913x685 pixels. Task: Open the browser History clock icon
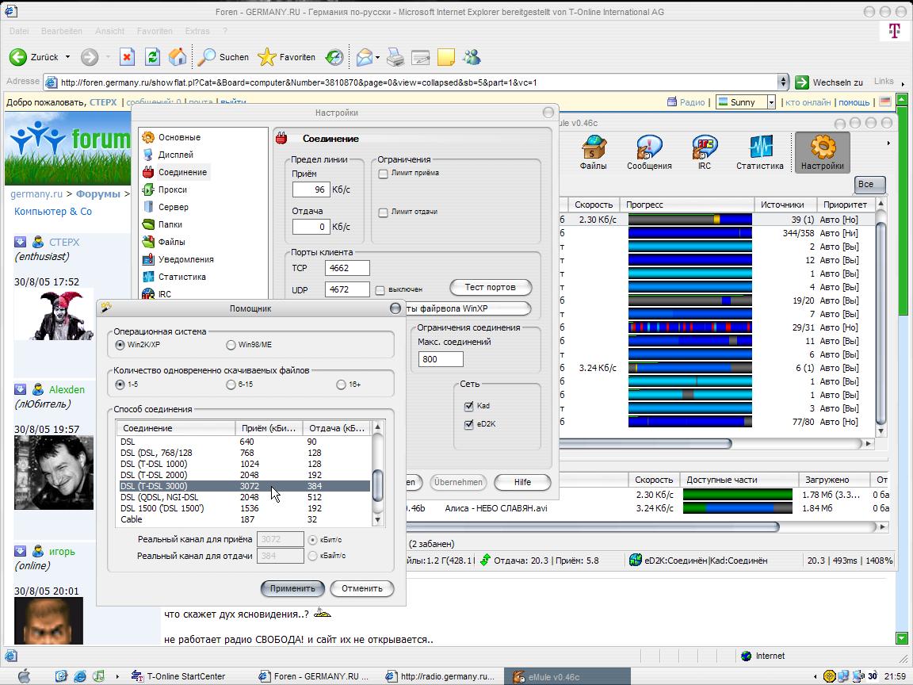334,57
